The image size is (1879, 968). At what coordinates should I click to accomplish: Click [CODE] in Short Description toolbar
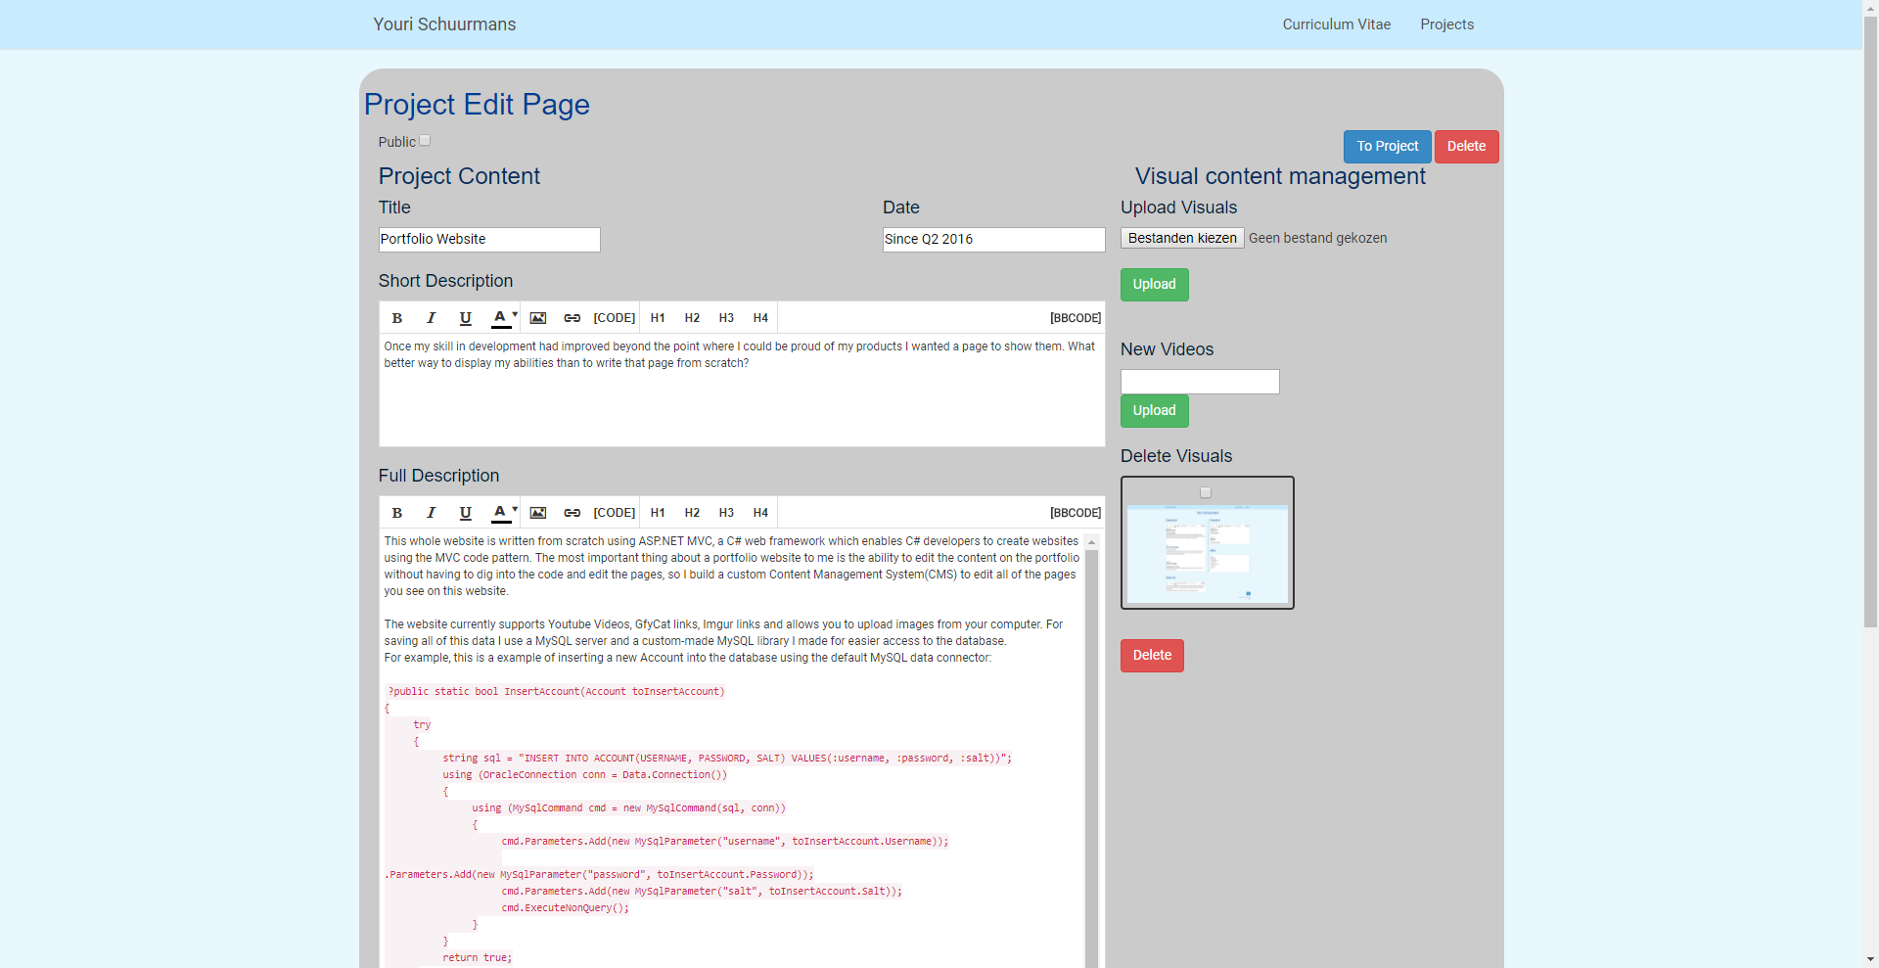pos(615,318)
